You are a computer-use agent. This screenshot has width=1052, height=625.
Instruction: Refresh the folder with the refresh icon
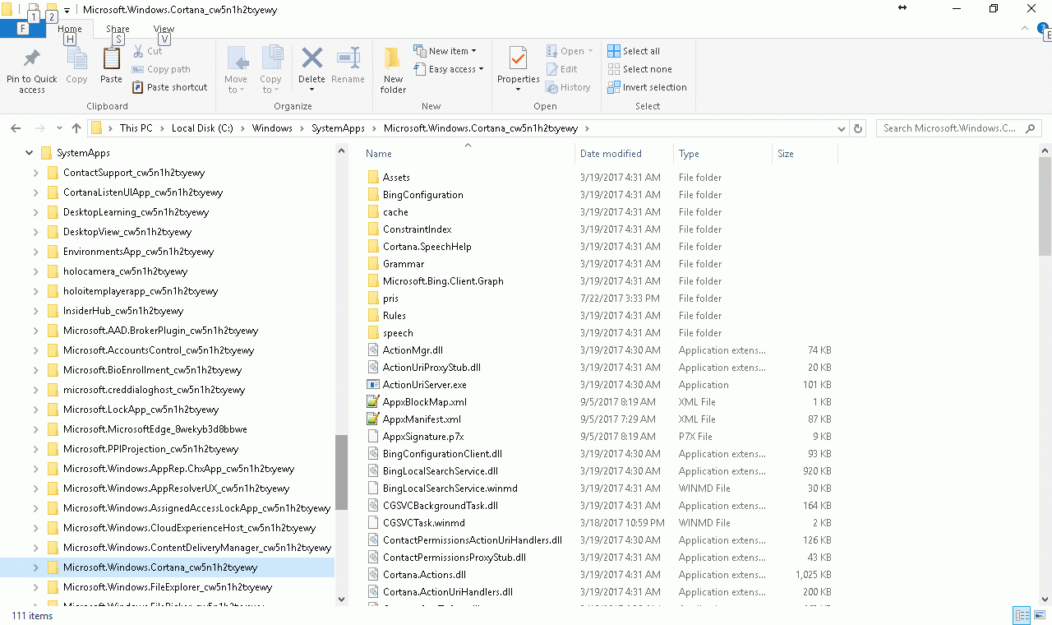[858, 128]
